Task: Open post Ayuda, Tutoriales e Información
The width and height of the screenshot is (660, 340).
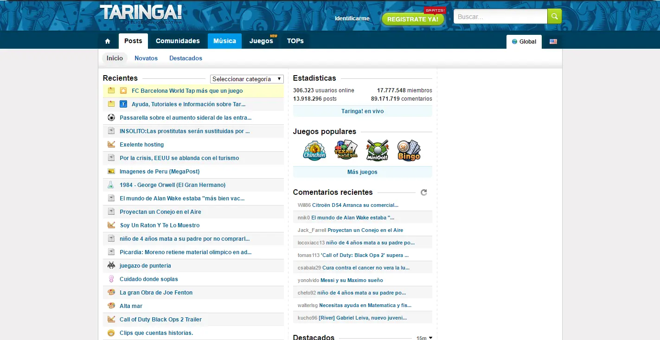Action: pyautogui.click(x=189, y=104)
